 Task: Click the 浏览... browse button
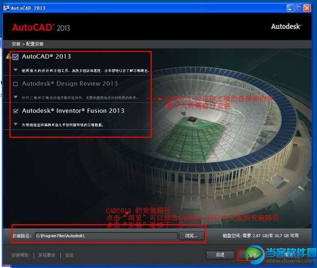191,236
